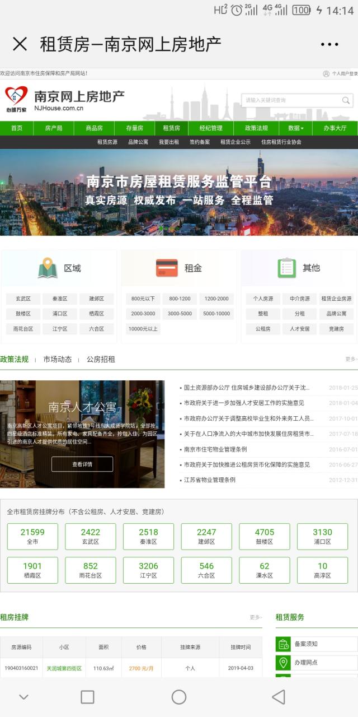
Task: Tap the collapse chevron in navigation bar
Action: coord(23,697)
